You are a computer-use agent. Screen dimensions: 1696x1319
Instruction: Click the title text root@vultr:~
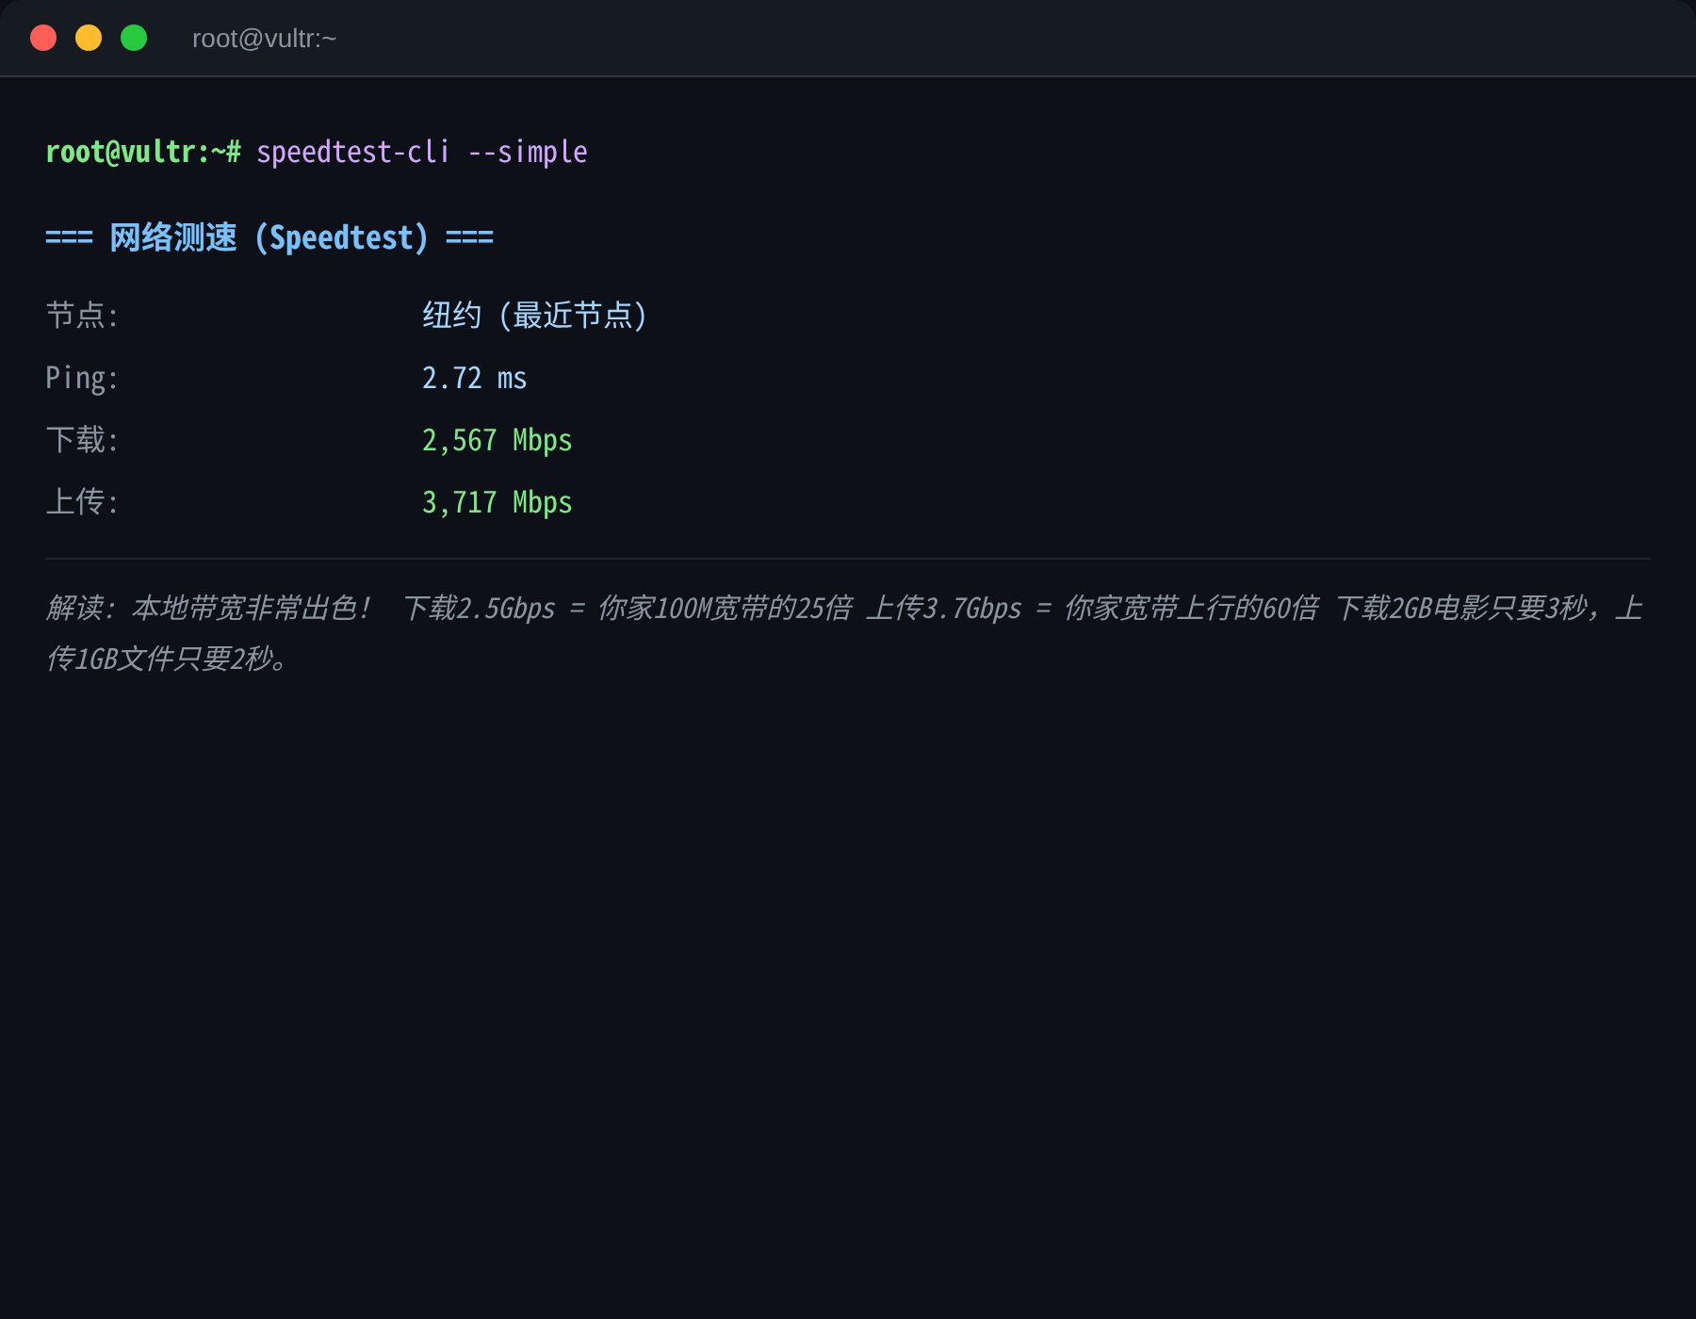264,39
